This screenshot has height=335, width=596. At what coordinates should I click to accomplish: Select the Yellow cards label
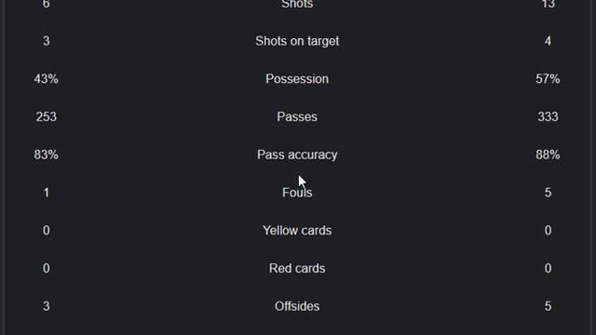[x=297, y=231]
